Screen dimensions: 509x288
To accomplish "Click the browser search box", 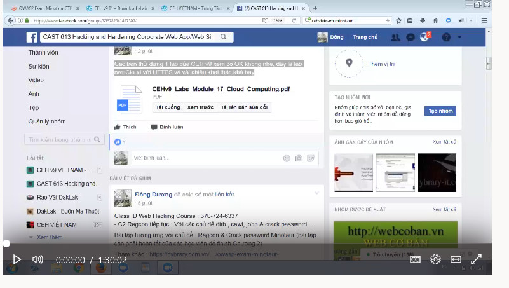I will (348, 20).
